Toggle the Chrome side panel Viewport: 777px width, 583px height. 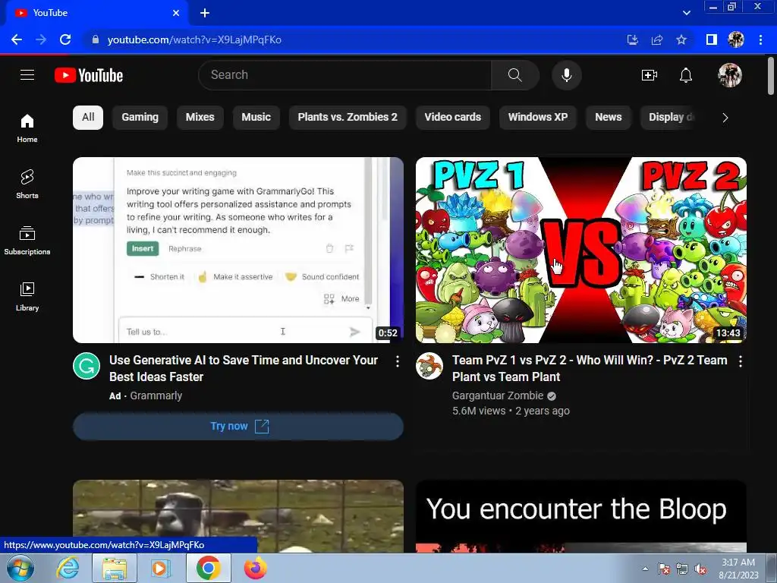click(712, 39)
